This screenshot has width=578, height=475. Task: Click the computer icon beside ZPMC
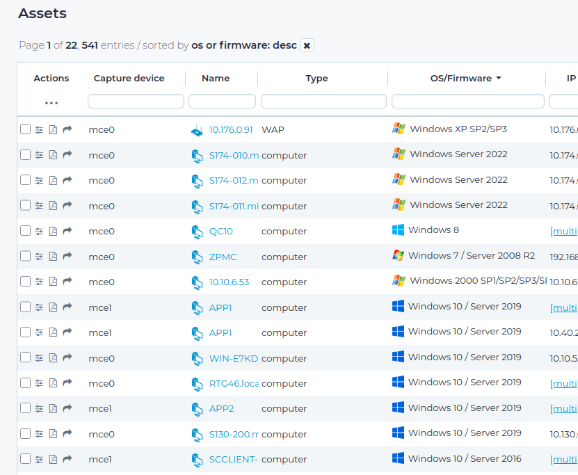point(198,257)
